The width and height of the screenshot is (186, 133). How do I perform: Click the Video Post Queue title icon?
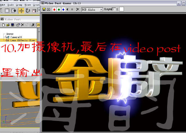43,3
